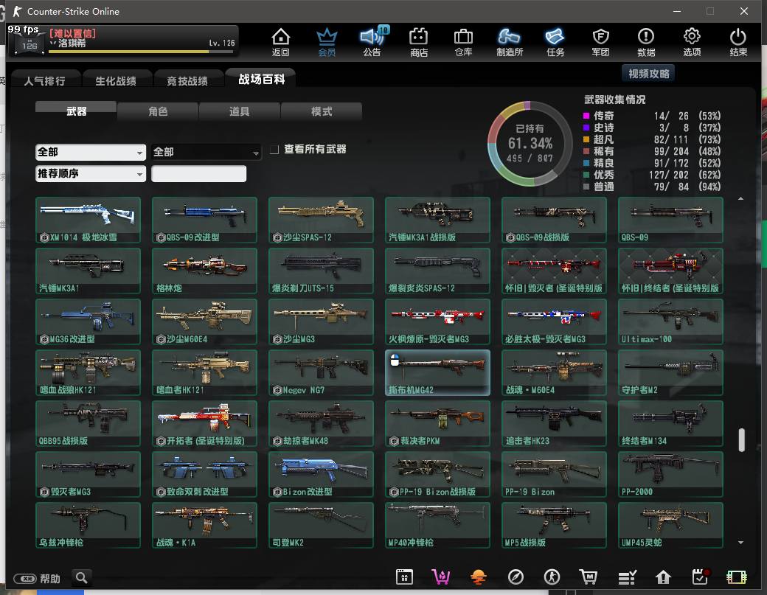
Task: Click the player name 洛琪希
Action: click(x=72, y=43)
